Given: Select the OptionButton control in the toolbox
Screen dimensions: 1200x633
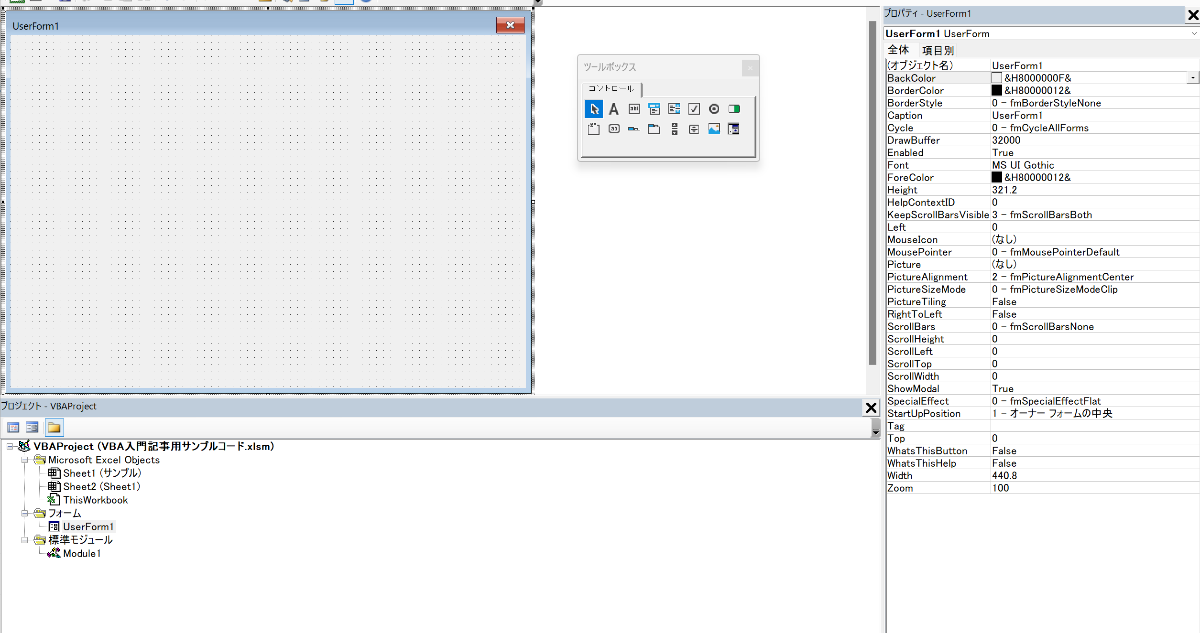Looking at the screenshot, I should [714, 108].
